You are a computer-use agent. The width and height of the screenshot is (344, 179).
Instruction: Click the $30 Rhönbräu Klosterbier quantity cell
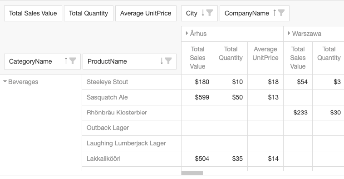coord(329,113)
